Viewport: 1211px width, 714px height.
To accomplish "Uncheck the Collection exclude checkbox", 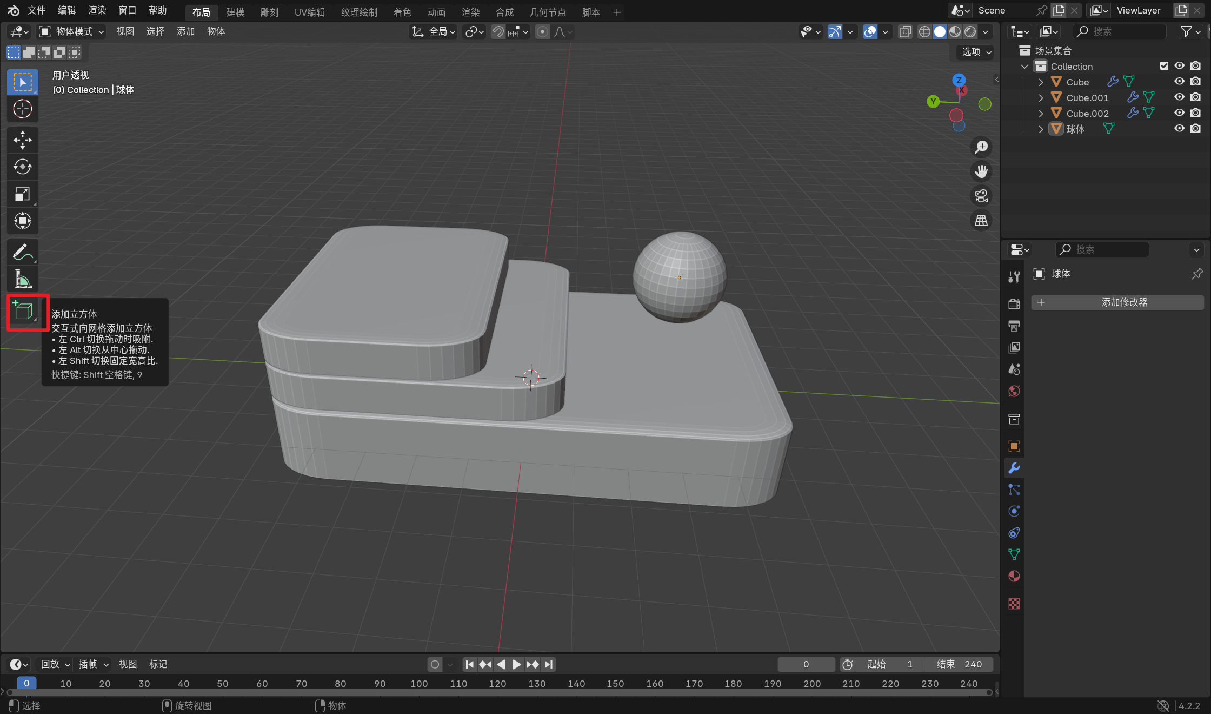I will [1164, 66].
